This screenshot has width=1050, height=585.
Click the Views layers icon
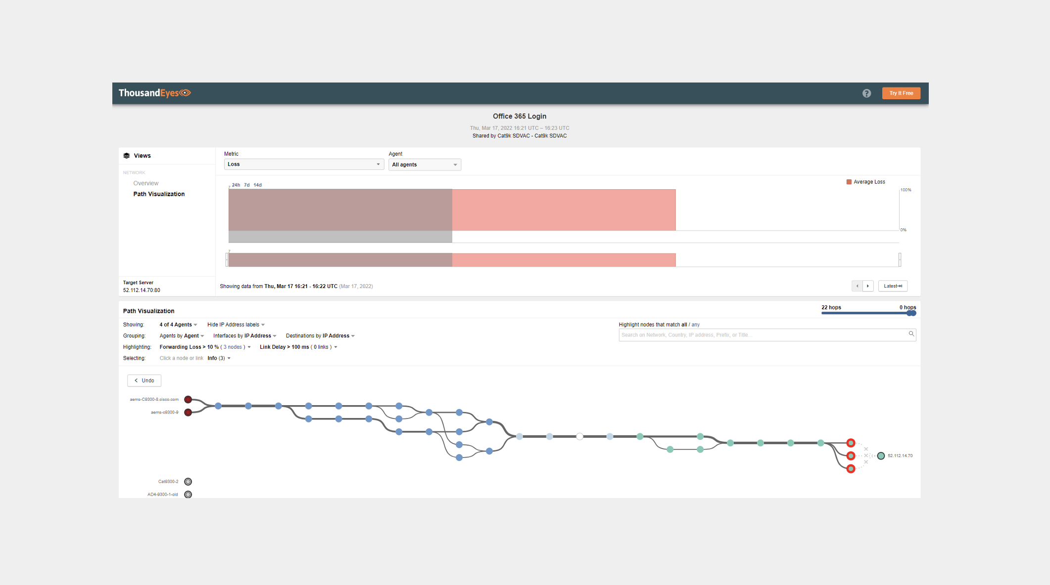pos(127,156)
